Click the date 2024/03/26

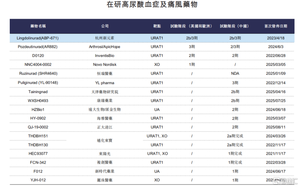point(276,136)
